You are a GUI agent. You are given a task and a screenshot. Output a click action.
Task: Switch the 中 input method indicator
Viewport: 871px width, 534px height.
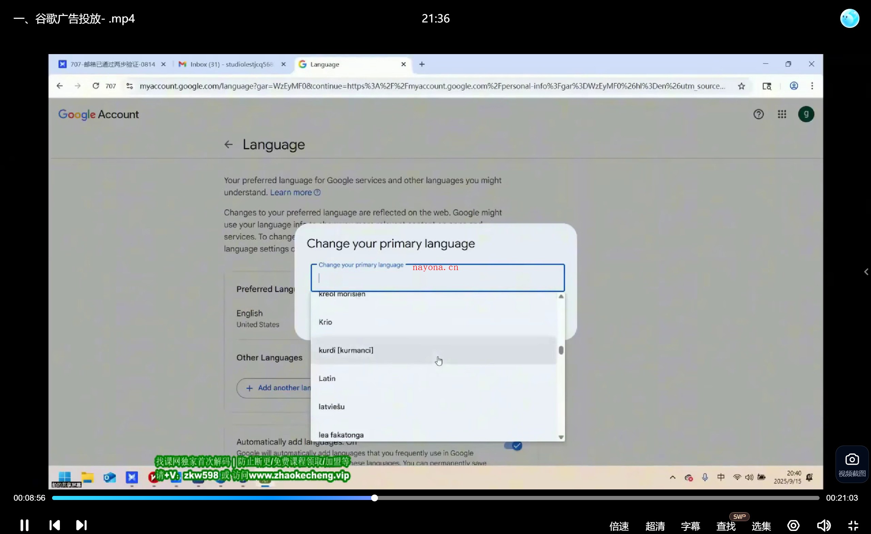(x=721, y=477)
